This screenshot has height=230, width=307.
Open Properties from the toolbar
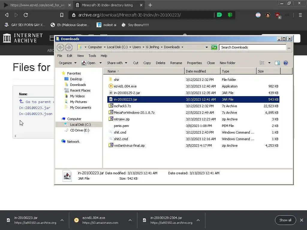pos(194,63)
